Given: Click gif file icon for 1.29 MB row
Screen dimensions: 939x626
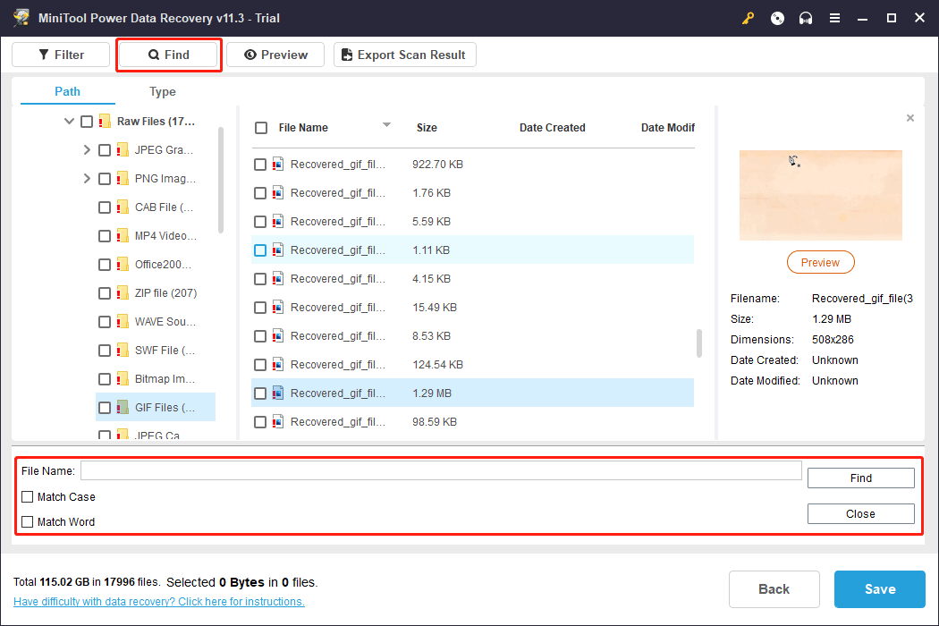Looking at the screenshot, I should pyautogui.click(x=278, y=393).
